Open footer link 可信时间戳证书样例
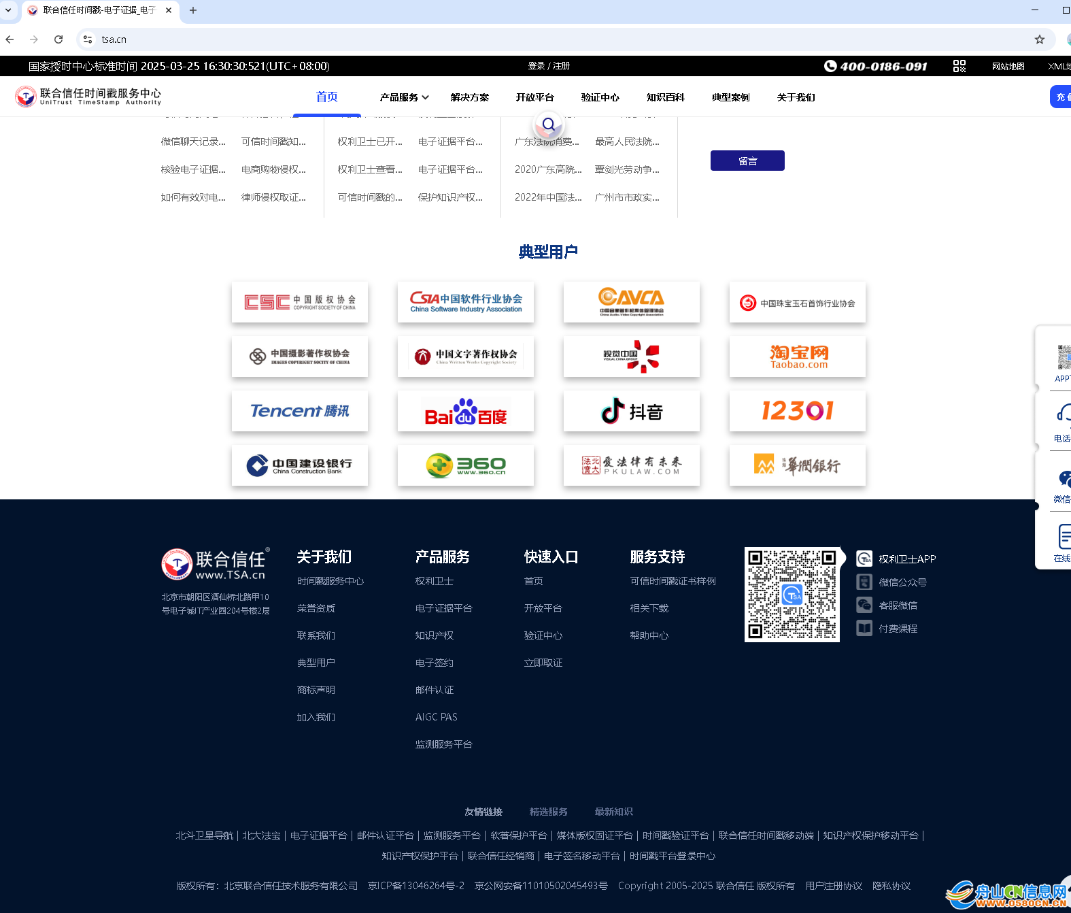This screenshot has width=1071, height=913. coord(673,581)
